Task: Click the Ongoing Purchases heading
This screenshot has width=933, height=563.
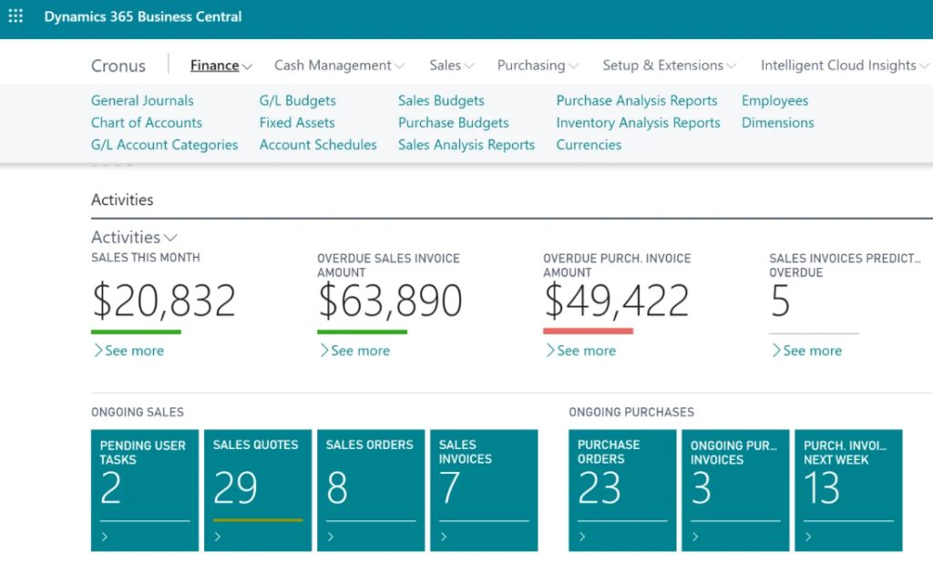Action: pyautogui.click(x=631, y=412)
